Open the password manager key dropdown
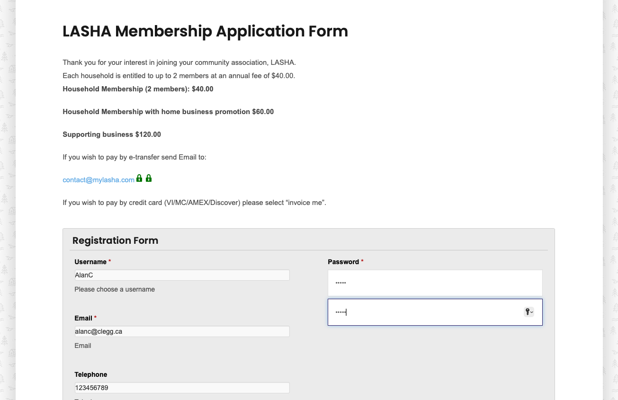618x400 pixels. (x=529, y=312)
